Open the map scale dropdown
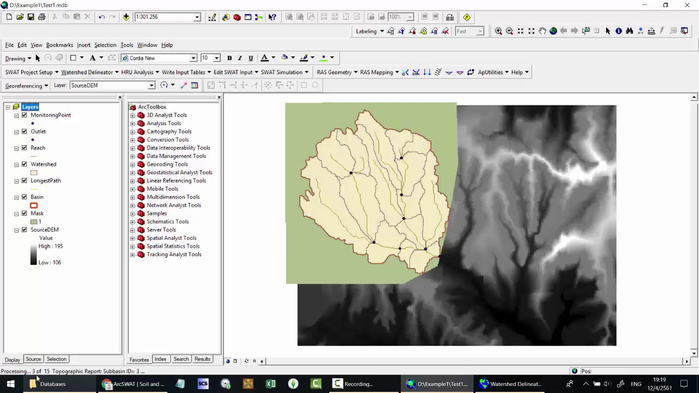Screen dimensions: 699x393 click(197, 17)
